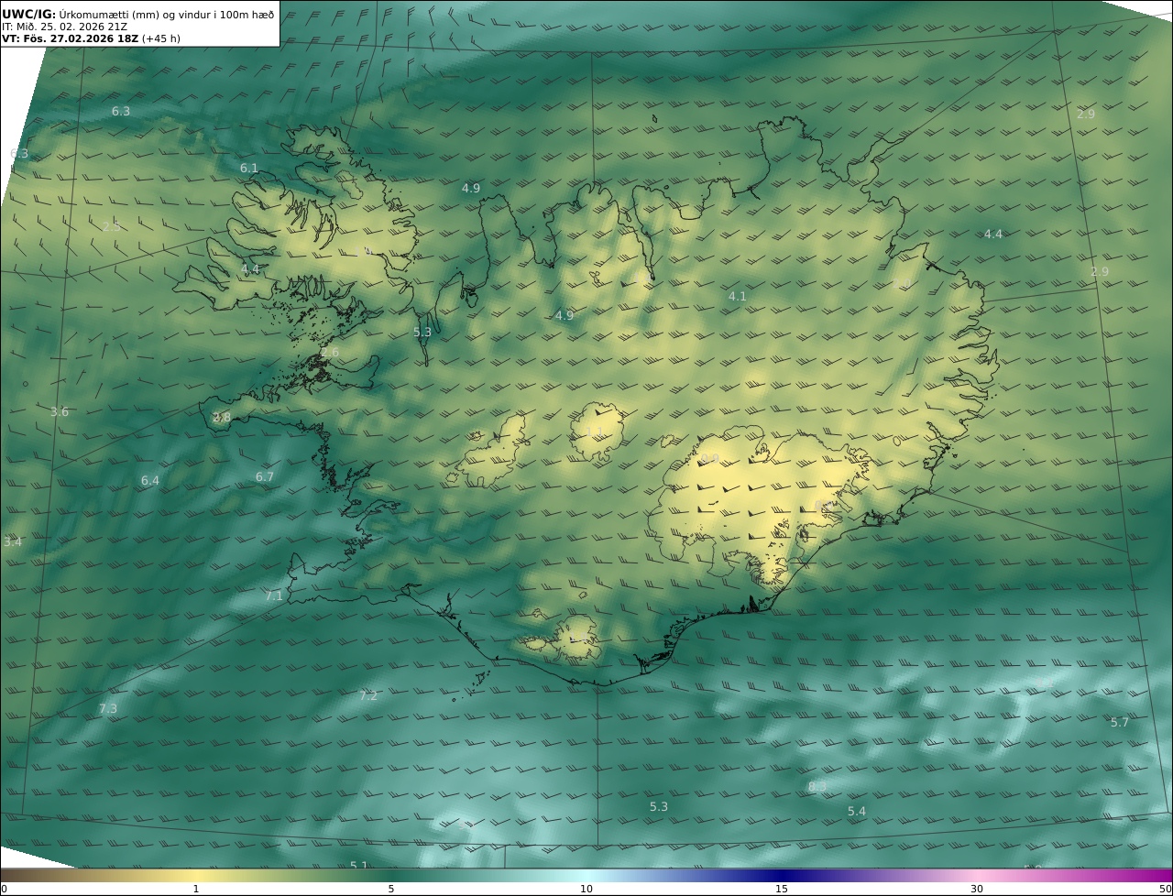1173x896 pixels.
Task: Click the 7.1 value near Reykjanes
Action: pyautogui.click(x=274, y=596)
